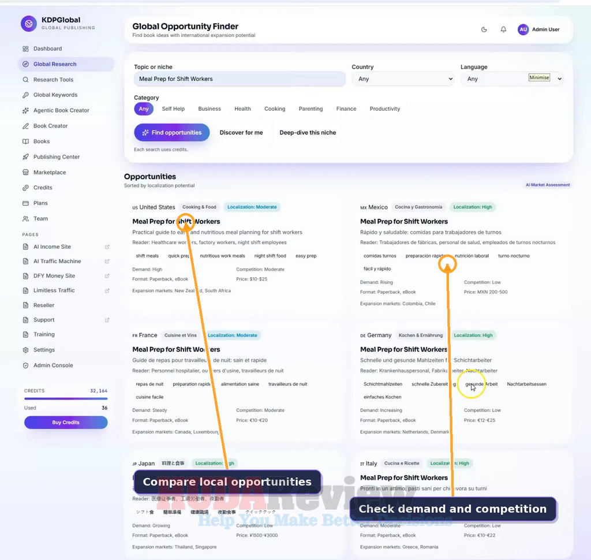Click Find opportunities button
Image resolution: width=591 pixels, height=560 pixels.
pos(172,133)
